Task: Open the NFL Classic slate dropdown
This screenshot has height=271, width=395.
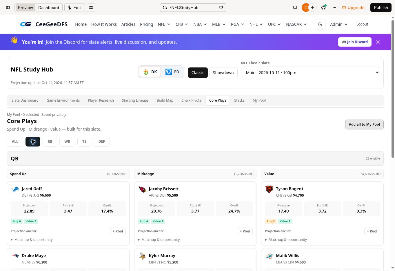Action: coord(310,73)
